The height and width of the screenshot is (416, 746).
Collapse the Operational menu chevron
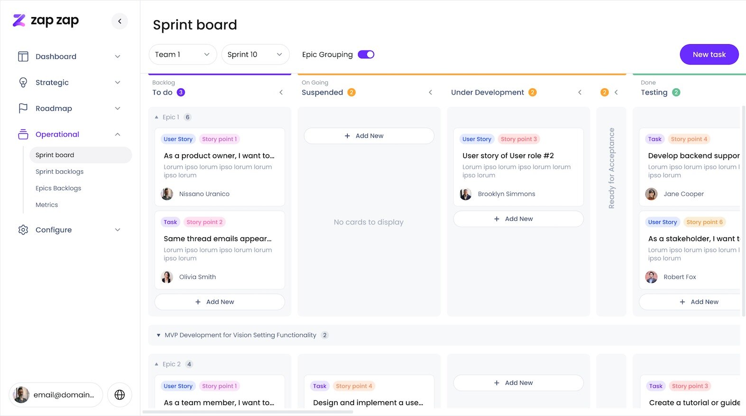(x=118, y=134)
